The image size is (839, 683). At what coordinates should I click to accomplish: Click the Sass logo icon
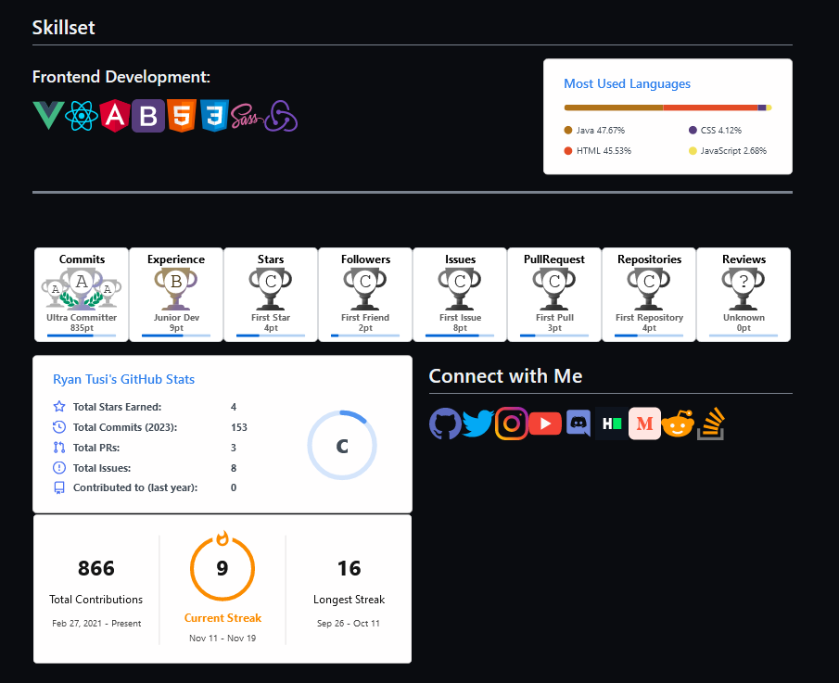pos(247,117)
